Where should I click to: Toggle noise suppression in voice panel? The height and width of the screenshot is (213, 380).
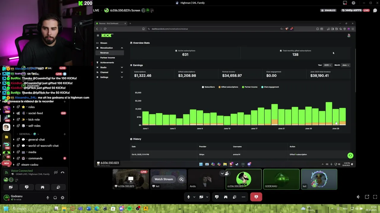(x=56, y=172)
